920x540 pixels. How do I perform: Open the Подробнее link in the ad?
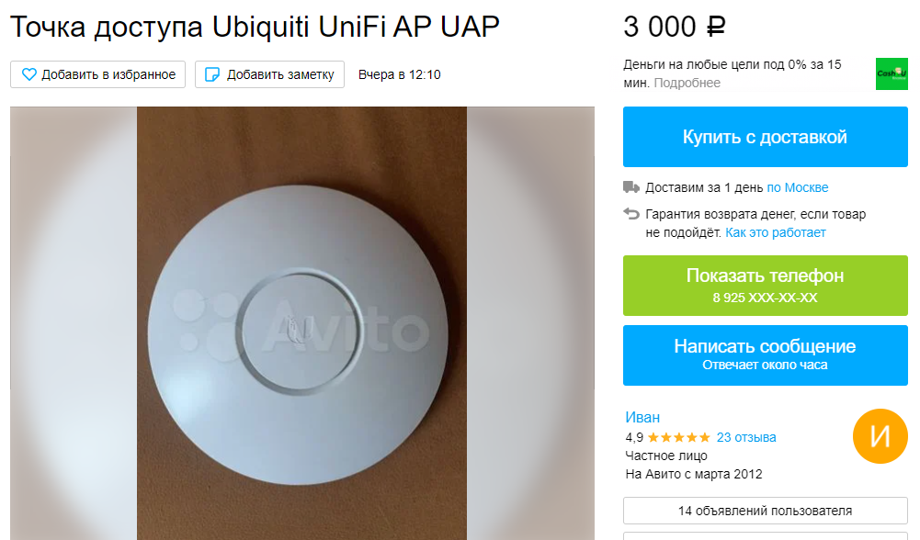tap(687, 83)
